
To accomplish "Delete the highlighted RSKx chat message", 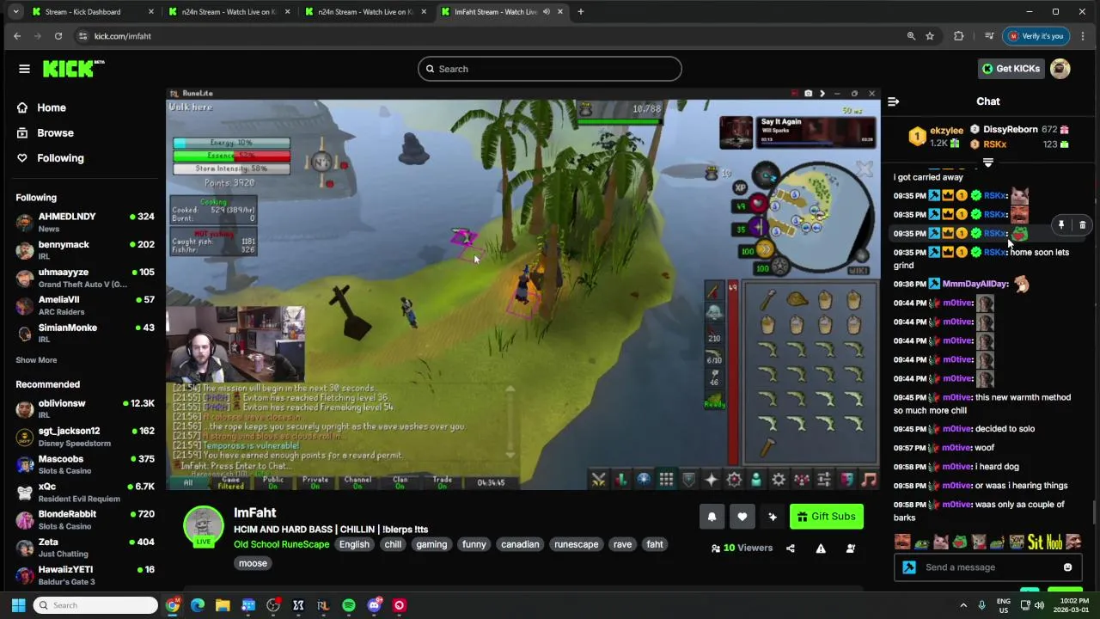I will coord(1082,225).
